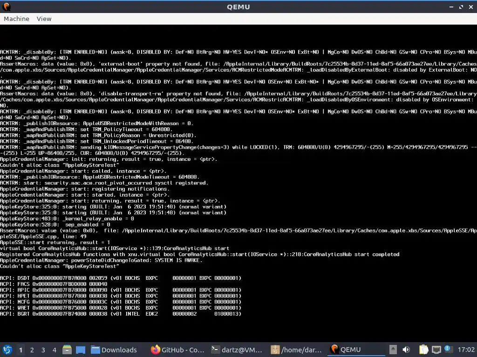This screenshot has height=357, width=477.
Task: Switch to workspace 2
Action: 32,350
